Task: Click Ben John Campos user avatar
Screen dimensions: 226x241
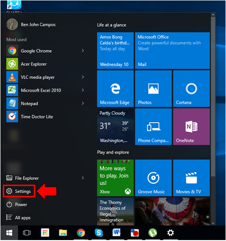Action: 12,24
